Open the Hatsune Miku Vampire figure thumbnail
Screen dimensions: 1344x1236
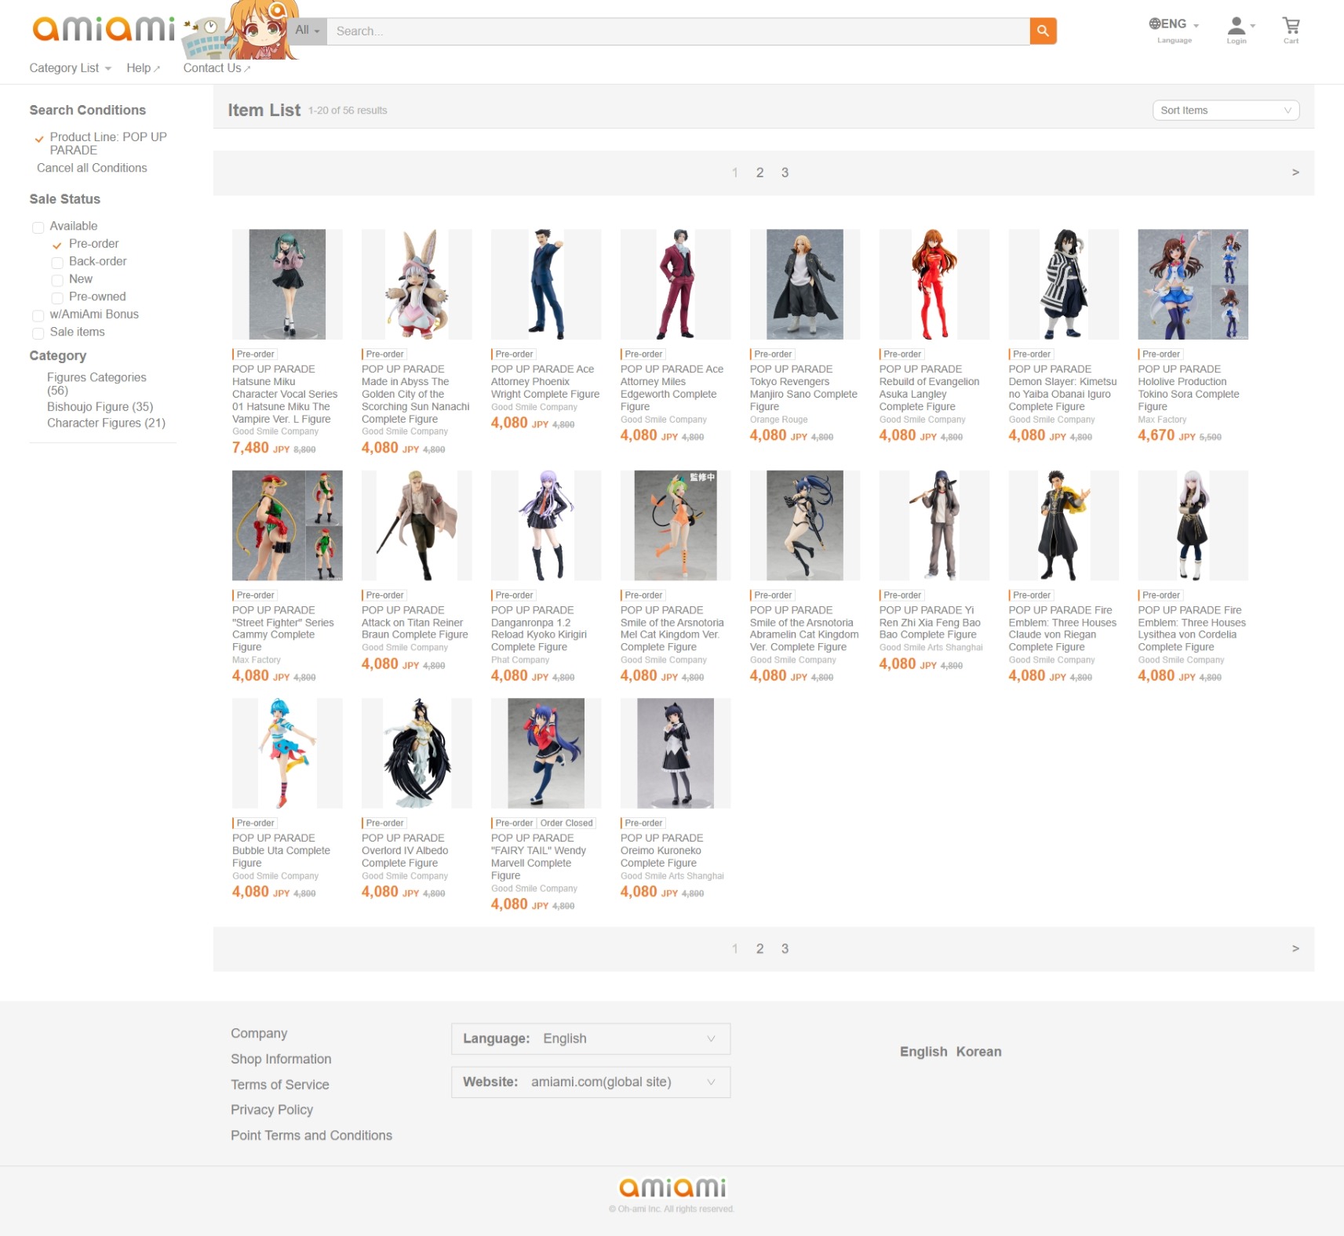(x=287, y=284)
